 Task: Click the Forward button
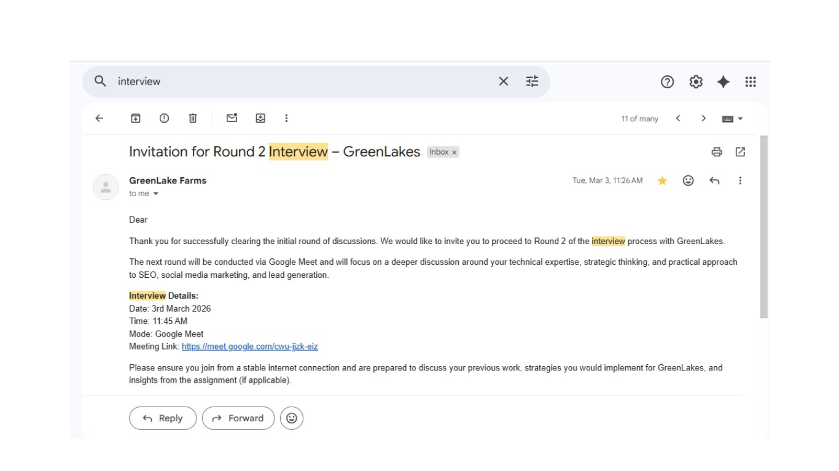pos(238,418)
